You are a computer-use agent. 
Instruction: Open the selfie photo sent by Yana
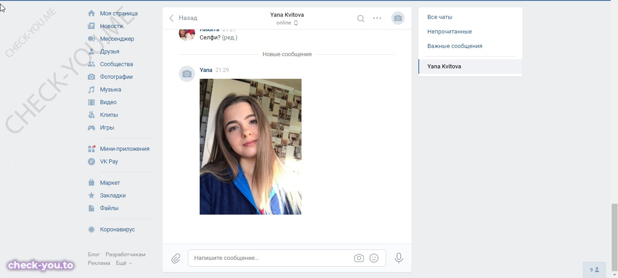(250, 147)
